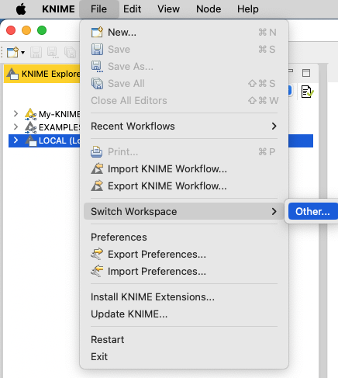This screenshot has width=338, height=378.
Task: Close the File menu in menu bar
Action: (x=98, y=9)
